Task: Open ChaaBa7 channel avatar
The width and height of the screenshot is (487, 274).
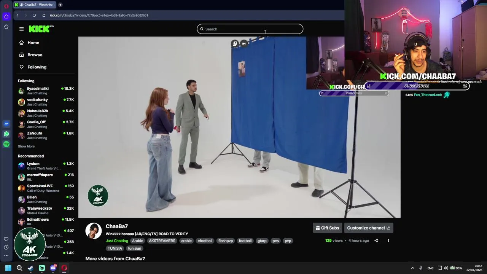Action: click(94, 231)
